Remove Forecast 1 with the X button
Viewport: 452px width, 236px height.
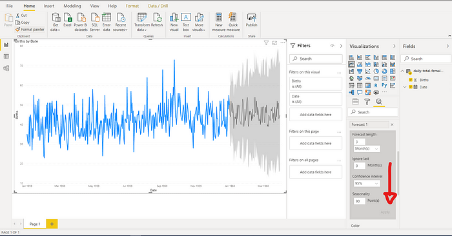point(392,124)
